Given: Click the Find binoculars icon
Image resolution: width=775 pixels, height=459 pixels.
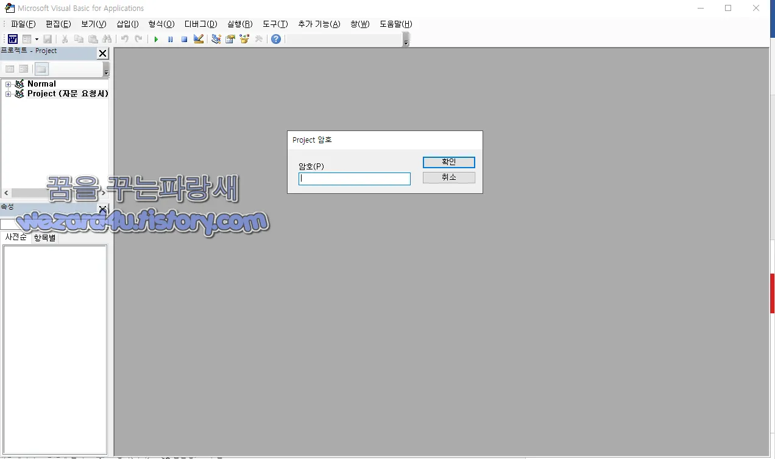Looking at the screenshot, I should pyautogui.click(x=107, y=39).
